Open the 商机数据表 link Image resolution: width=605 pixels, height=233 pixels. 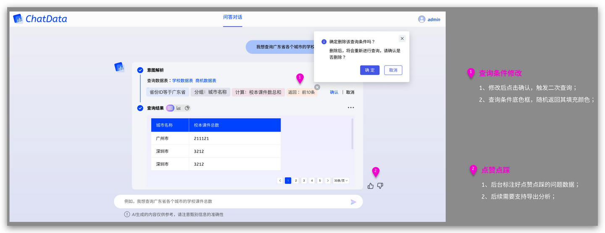click(206, 80)
